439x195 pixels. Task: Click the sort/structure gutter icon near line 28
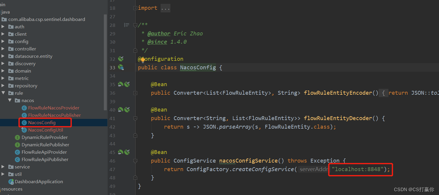coord(127,25)
